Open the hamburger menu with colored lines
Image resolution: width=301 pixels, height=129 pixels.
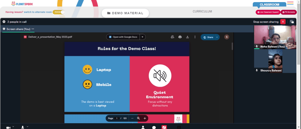(x=290, y=3)
